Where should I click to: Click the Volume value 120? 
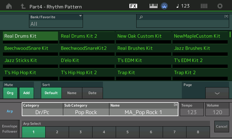tap(217, 112)
